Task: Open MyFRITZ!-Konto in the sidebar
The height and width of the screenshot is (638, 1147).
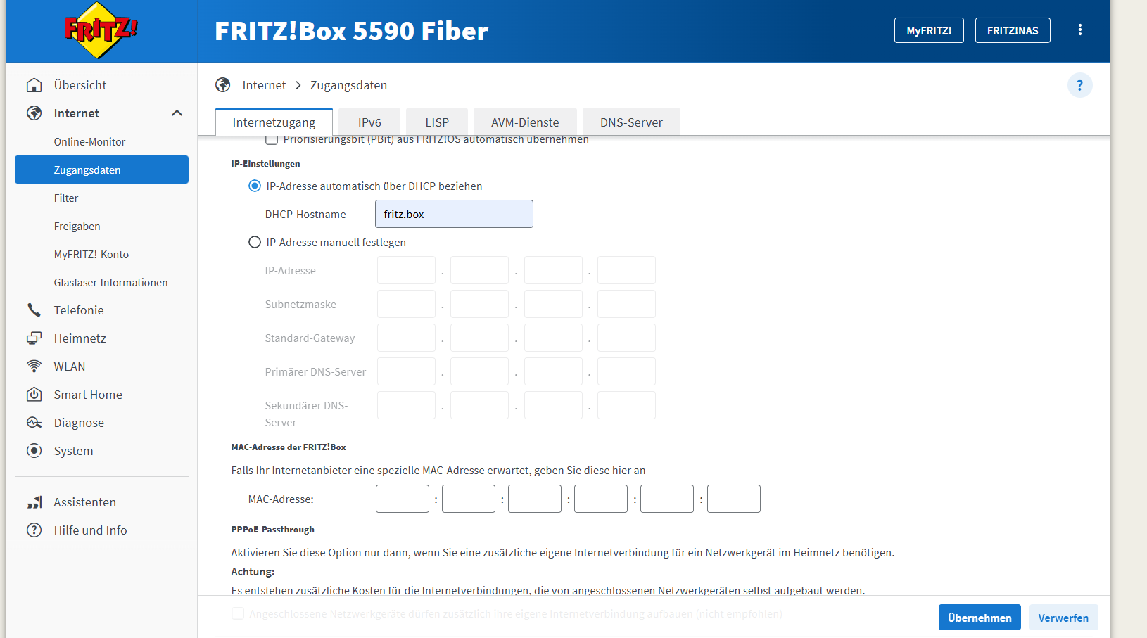Action: 101,254
